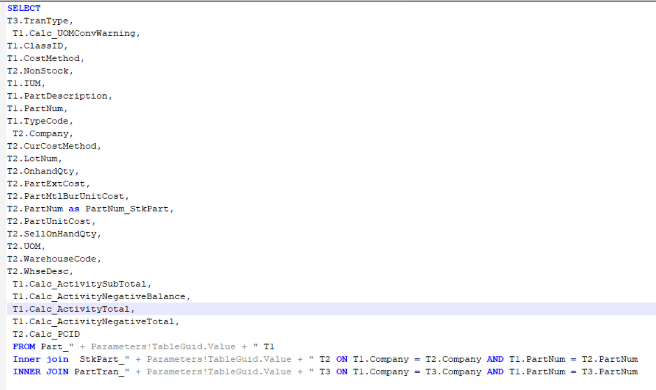Screen dimensions: 656x390
Task: Click the T2.WarehouseCode line
Action: click(54, 259)
